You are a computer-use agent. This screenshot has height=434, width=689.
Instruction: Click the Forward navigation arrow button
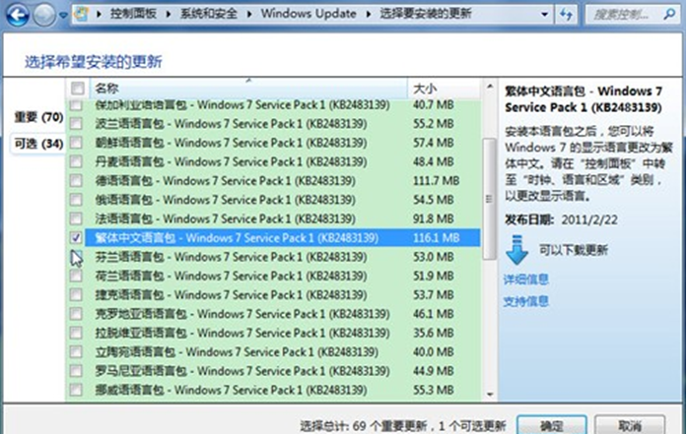click(x=42, y=17)
